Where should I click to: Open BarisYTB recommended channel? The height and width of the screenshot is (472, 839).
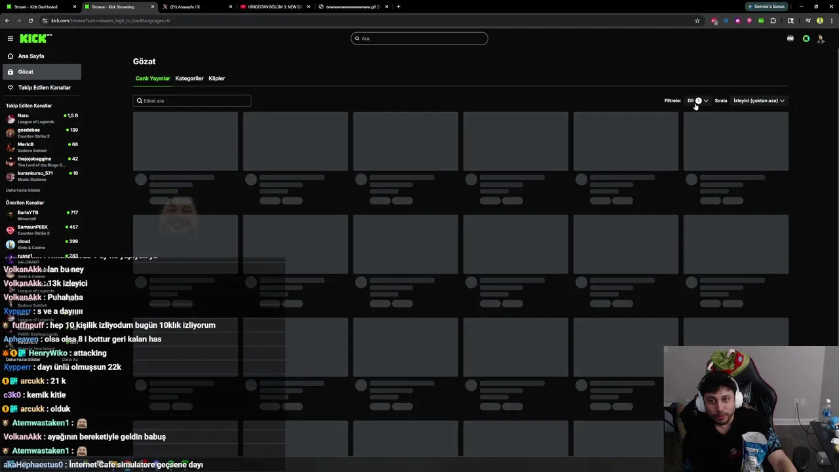point(42,216)
